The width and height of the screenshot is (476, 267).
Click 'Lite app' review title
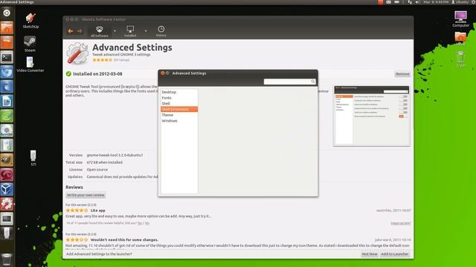tap(97, 211)
